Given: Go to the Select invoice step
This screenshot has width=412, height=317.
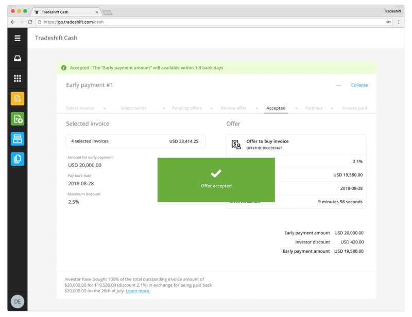Looking at the screenshot, I should 80,108.
